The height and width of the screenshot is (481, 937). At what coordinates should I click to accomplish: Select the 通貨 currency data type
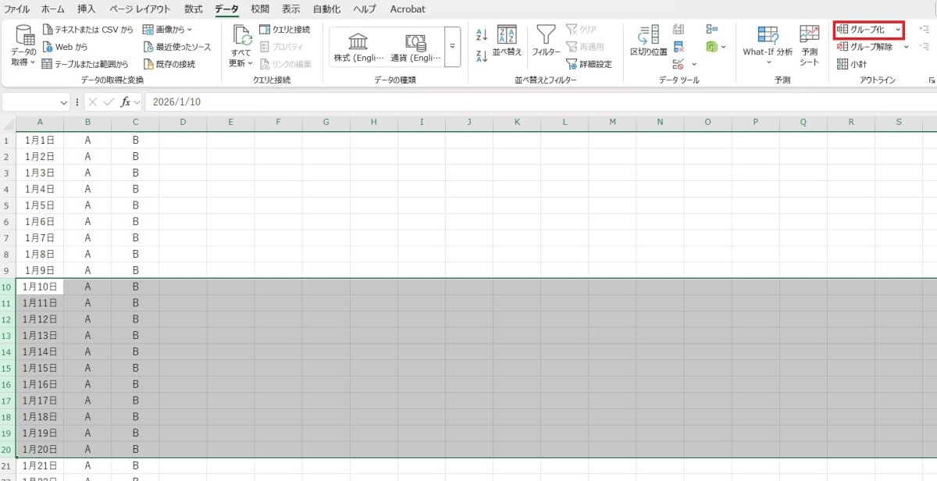pyautogui.click(x=415, y=48)
